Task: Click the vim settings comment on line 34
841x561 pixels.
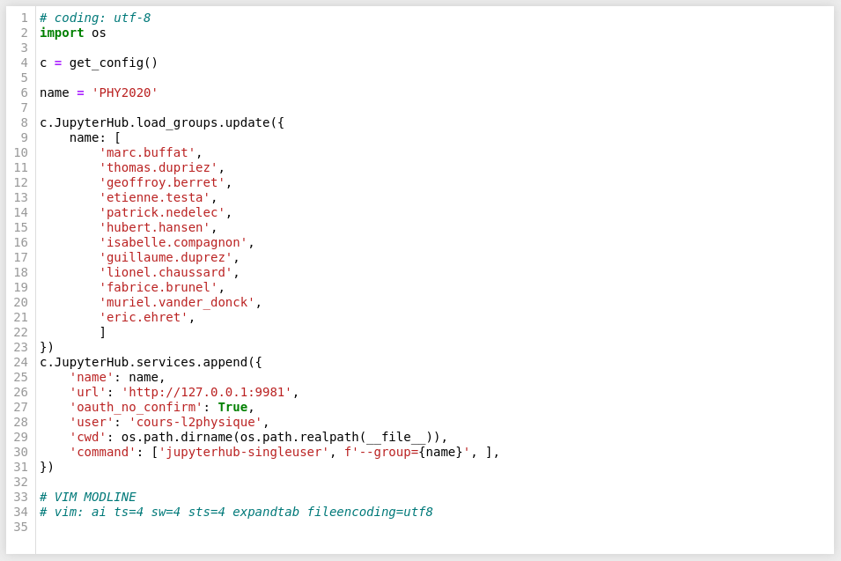Action: 236,512
